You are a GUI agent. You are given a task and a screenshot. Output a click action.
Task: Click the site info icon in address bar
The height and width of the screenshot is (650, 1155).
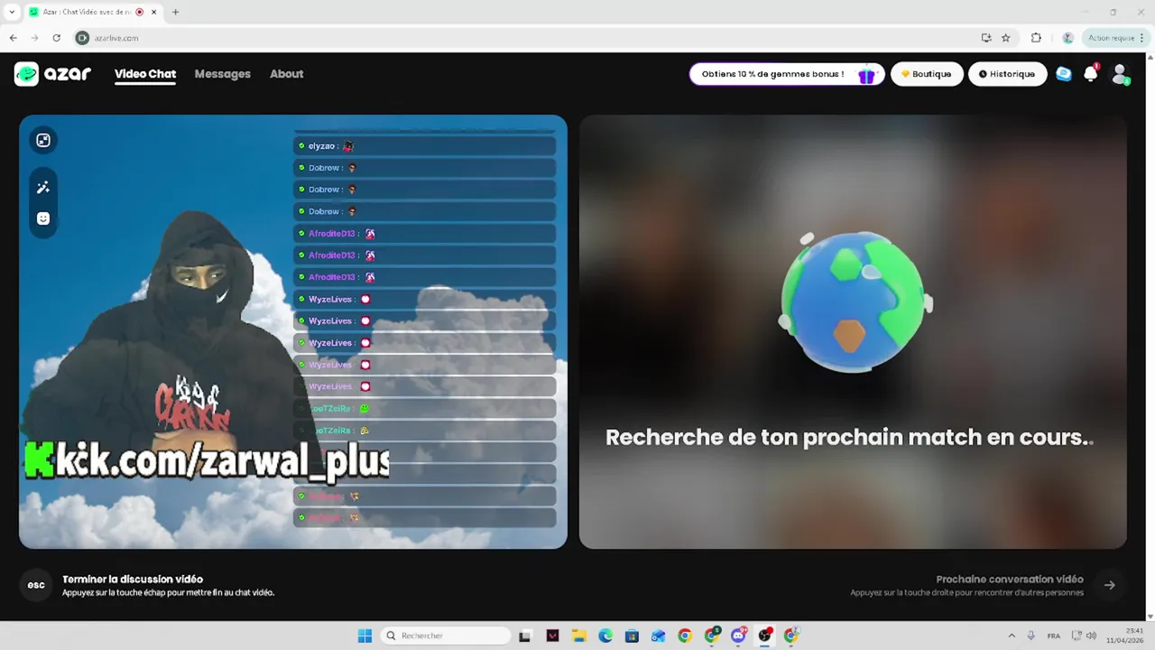(82, 38)
